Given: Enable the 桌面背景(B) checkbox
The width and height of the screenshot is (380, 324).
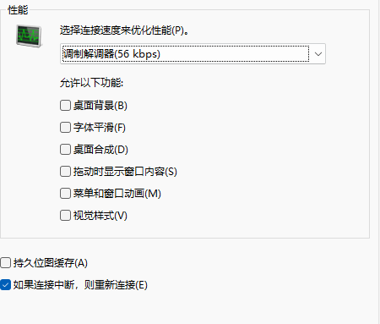Looking at the screenshot, I should (65, 106).
